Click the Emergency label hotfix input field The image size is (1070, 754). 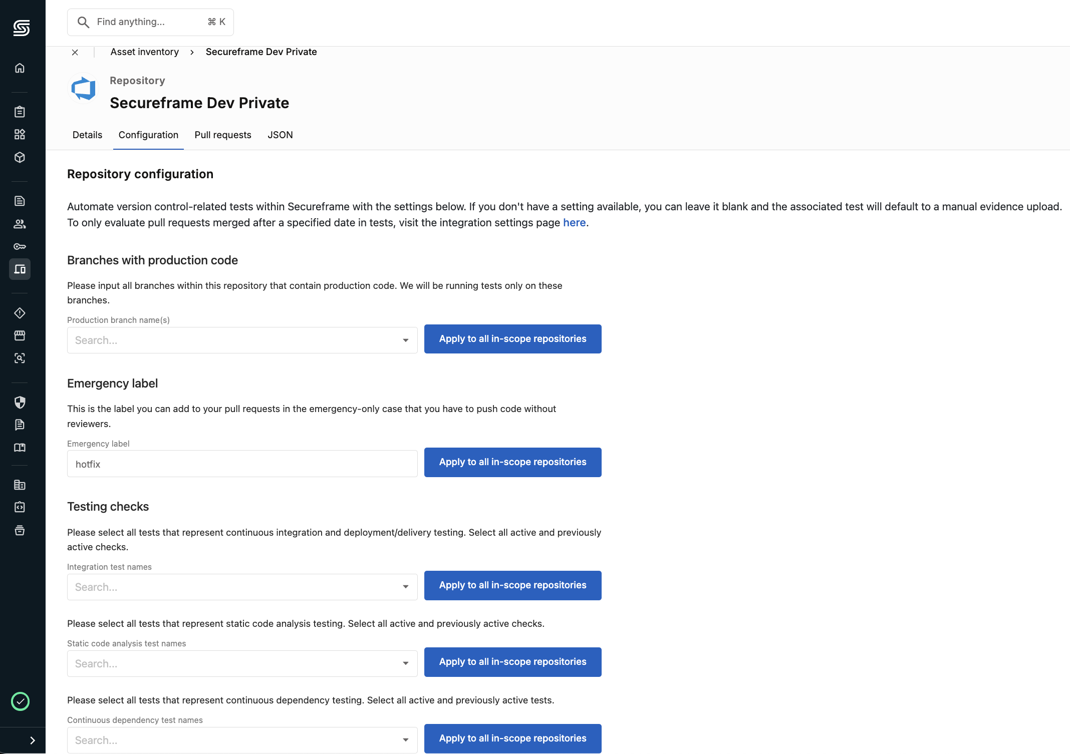tap(242, 464)
